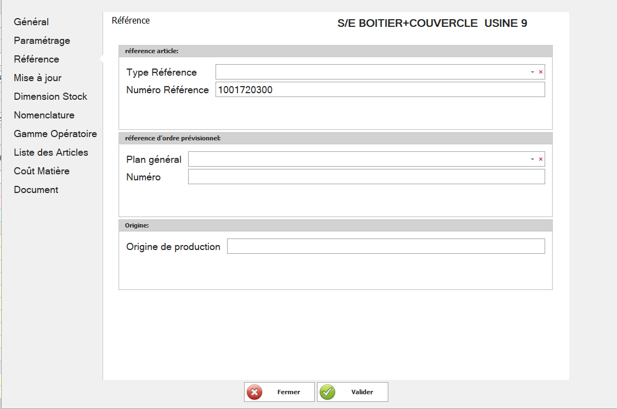Click the red X Fermer icon

[254, 392]
